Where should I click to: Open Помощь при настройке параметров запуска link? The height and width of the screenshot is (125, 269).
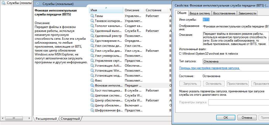pos(209,68)
